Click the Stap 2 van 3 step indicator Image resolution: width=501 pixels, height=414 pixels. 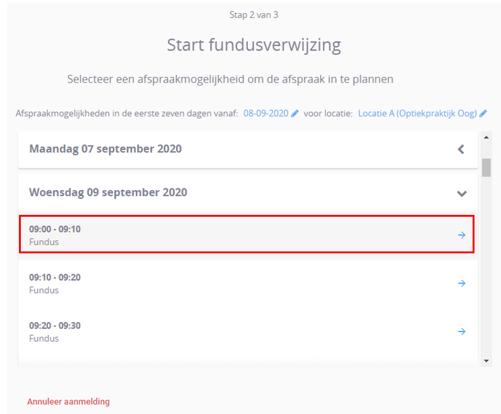254,15
